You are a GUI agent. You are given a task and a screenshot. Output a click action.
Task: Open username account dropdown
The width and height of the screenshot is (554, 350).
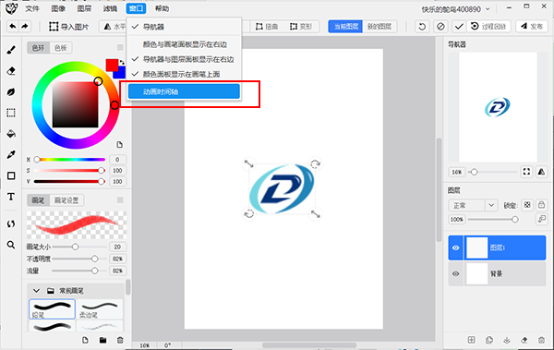pos(456,9)
